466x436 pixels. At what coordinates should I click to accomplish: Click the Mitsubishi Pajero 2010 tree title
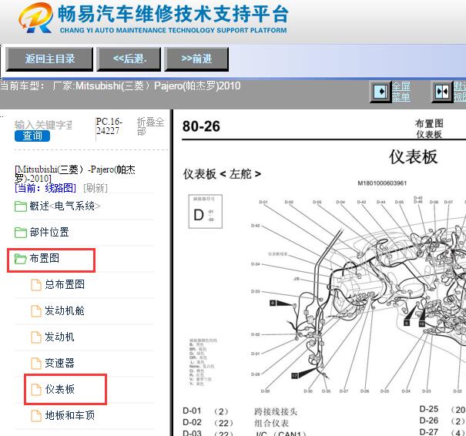(75, 174)
